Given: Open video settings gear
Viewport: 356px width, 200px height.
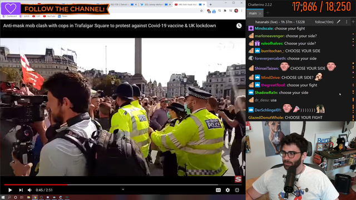Looking at the screenshot, I should tap(228, 190).
